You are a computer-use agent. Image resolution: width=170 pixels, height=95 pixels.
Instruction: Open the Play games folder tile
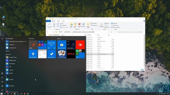click(80, 54)
